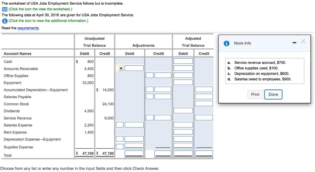Image resolution: width=315 pixels, height=172 pixels.
Task: Click Cash adjusted trial balance debit field
Action: click(183, 61)
